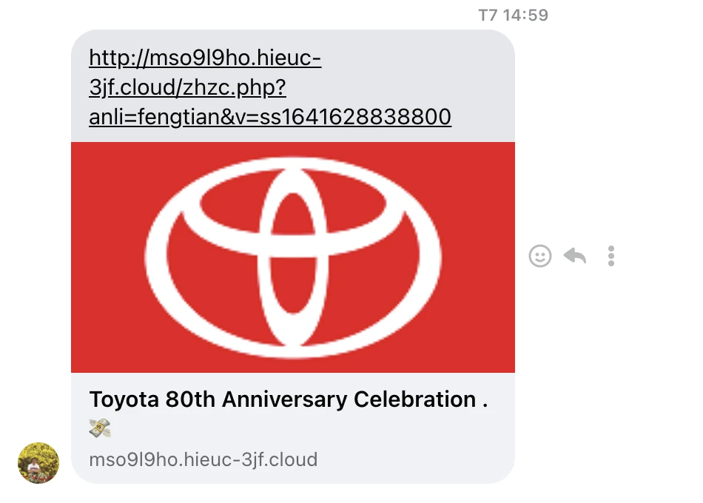
Task: Click the domain caption below the title
Action: click(x=203, y=459)
